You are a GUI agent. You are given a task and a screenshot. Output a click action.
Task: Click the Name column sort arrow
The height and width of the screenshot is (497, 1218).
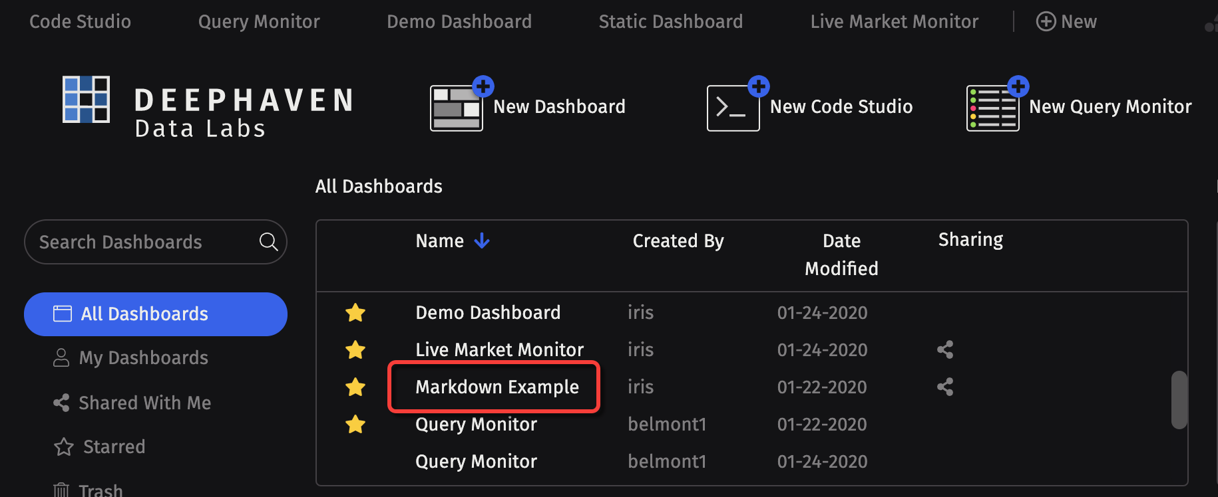(482, 241)
